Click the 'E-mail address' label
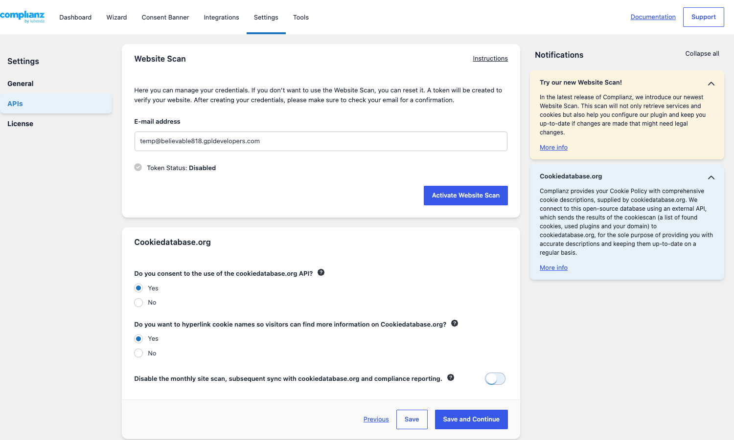 (157, 121)
